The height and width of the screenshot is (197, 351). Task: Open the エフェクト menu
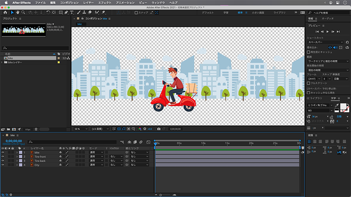[104, 3]
